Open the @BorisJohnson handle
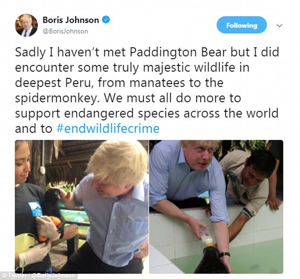The width and height of the screenshot is (300, 279). tap(65, 31)
